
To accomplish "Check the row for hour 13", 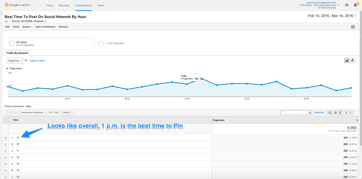I will [6, 138].
